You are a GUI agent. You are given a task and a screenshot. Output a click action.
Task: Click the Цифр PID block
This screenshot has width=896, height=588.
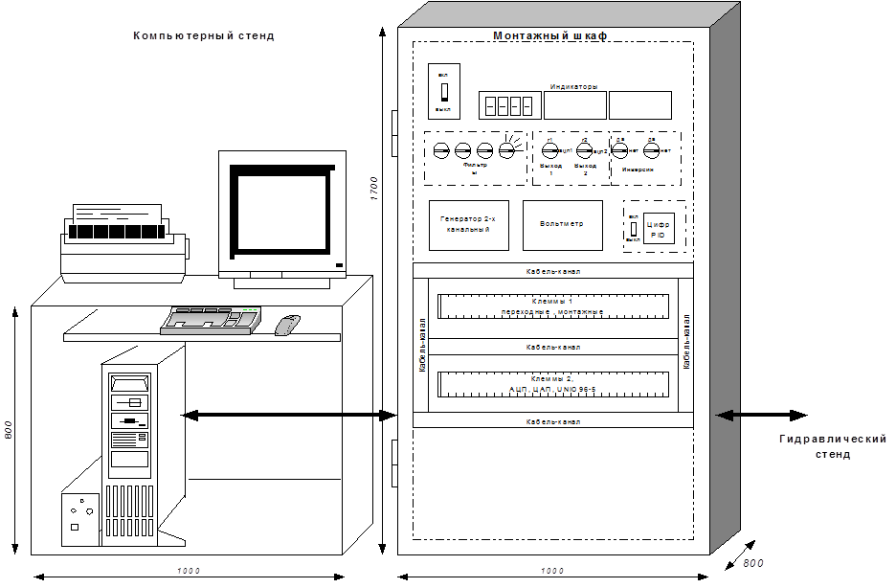(x=660, y=229)
